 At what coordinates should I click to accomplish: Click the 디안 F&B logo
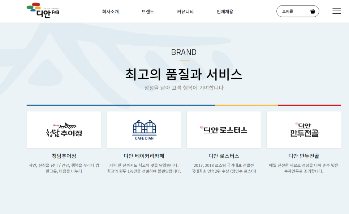(43, 10)
